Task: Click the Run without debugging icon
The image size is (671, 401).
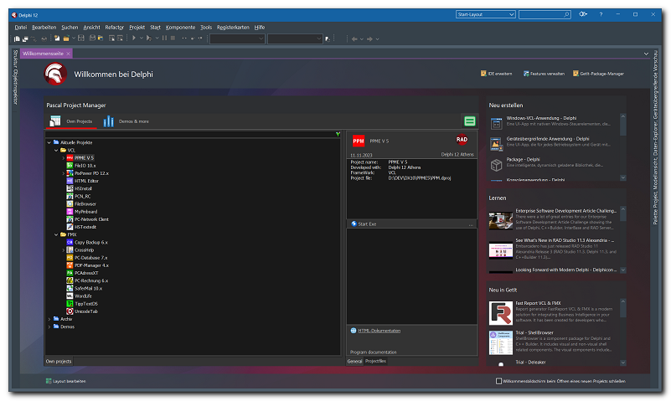Action: (148, 39)
